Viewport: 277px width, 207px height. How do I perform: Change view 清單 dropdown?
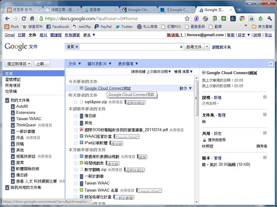pos(187,72)
